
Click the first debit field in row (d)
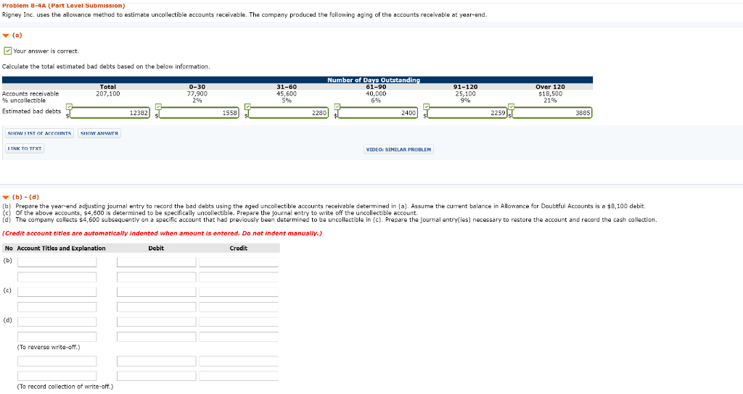pos(157,322)
